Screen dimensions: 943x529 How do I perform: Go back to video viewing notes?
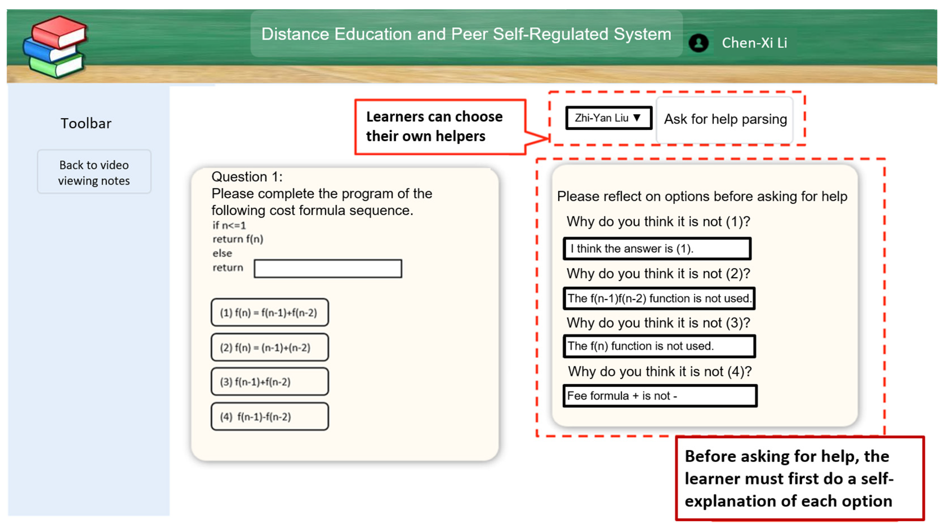pos(94,172)
